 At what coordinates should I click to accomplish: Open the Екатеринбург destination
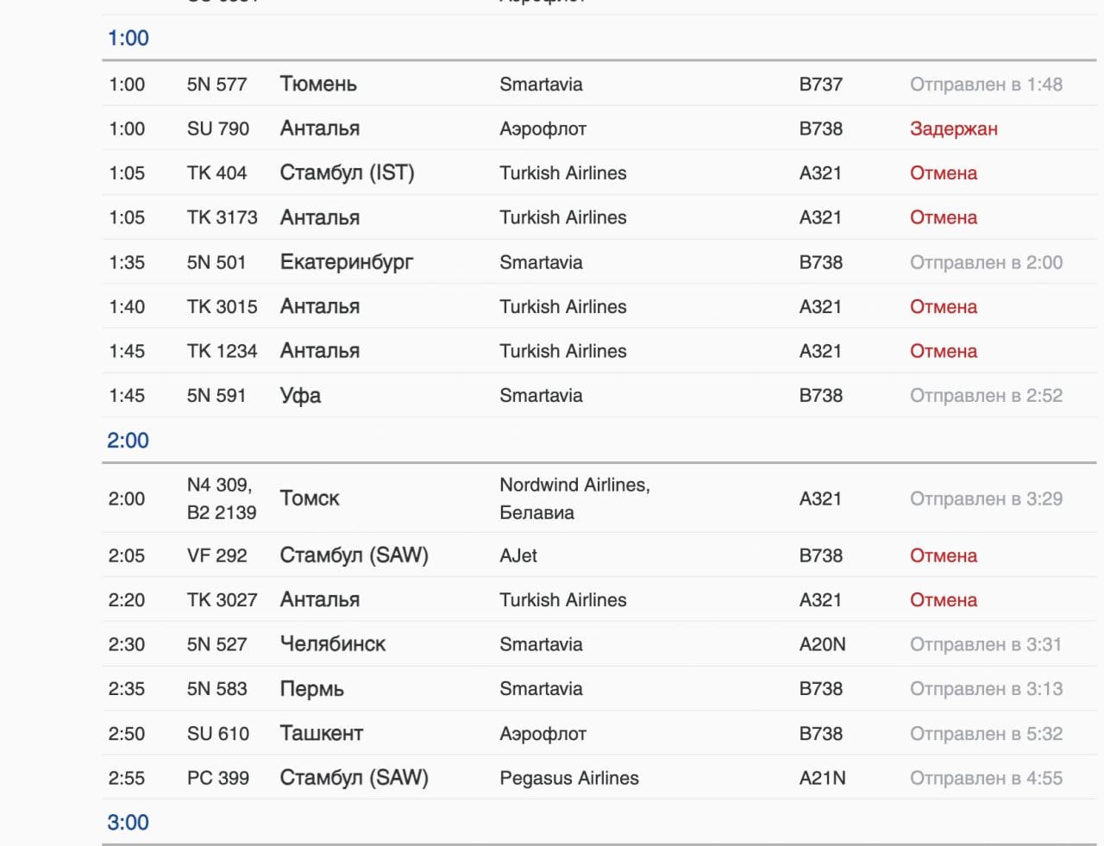click(347, 262)
